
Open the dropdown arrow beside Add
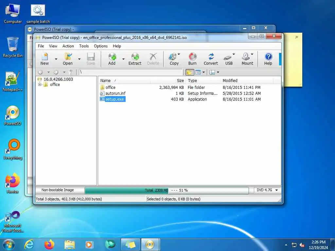(x=123, y=59)
